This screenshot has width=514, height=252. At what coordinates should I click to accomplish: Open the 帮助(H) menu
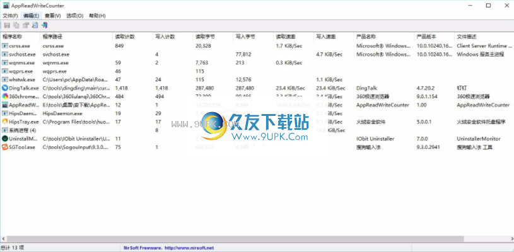(97, 16)
